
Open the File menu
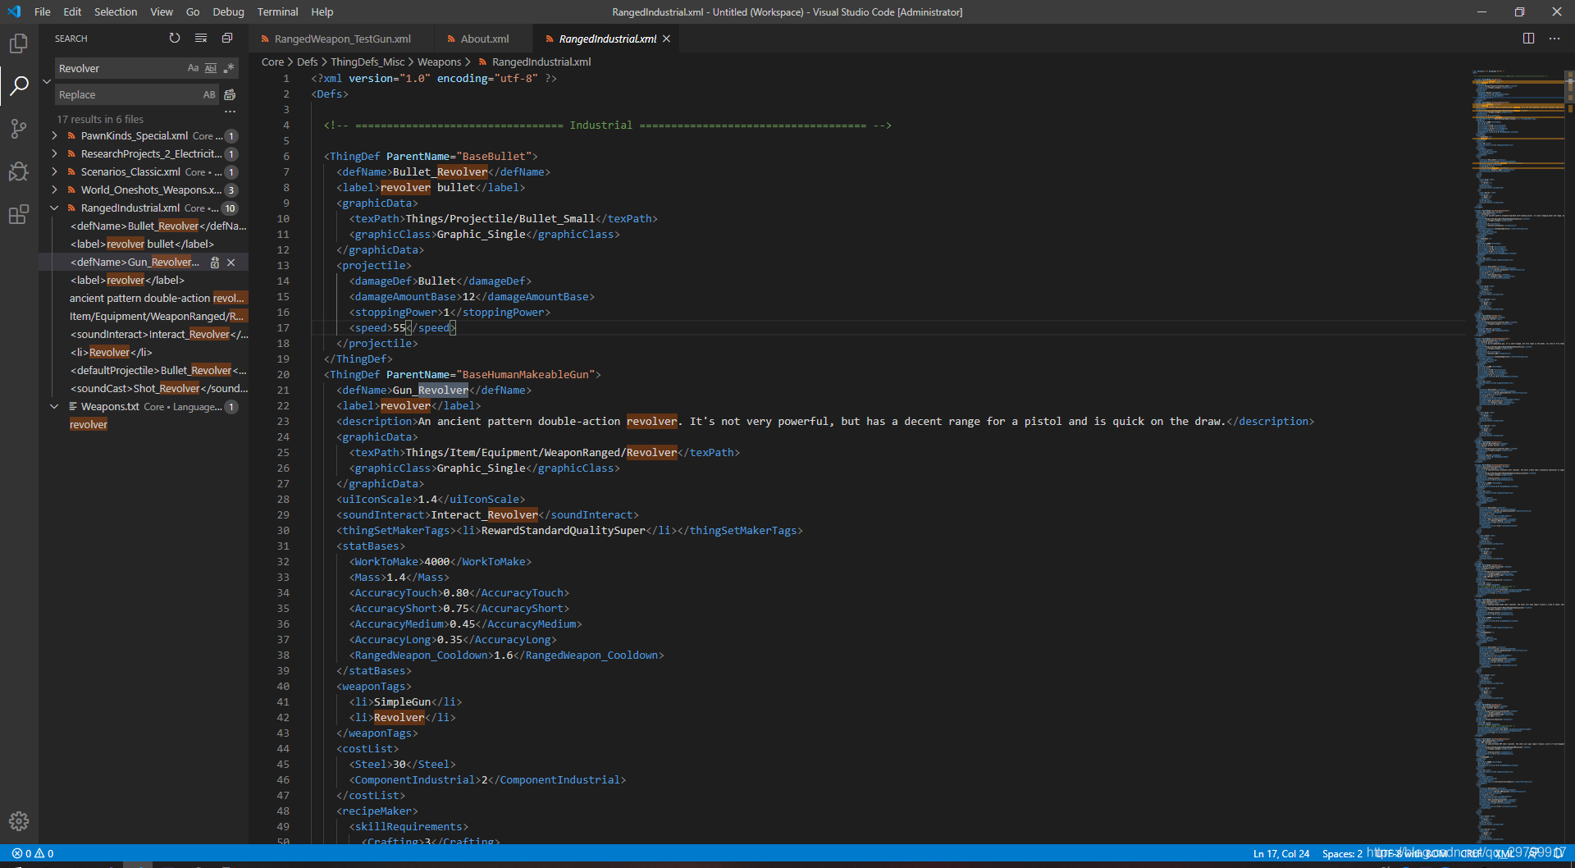pyautogui.click(x=43, y=11)
